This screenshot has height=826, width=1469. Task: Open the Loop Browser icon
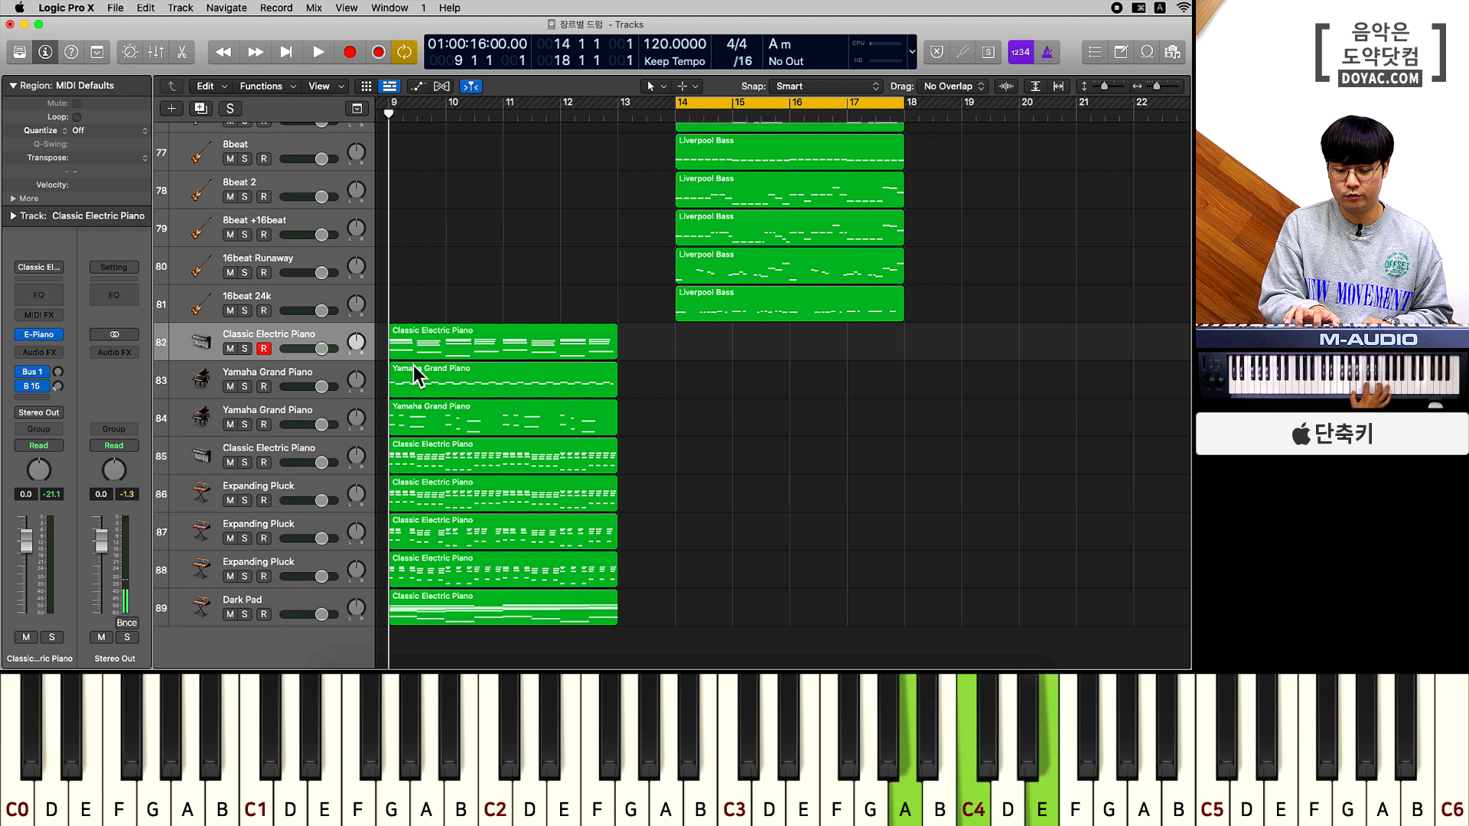click(x=1147, y=52)
